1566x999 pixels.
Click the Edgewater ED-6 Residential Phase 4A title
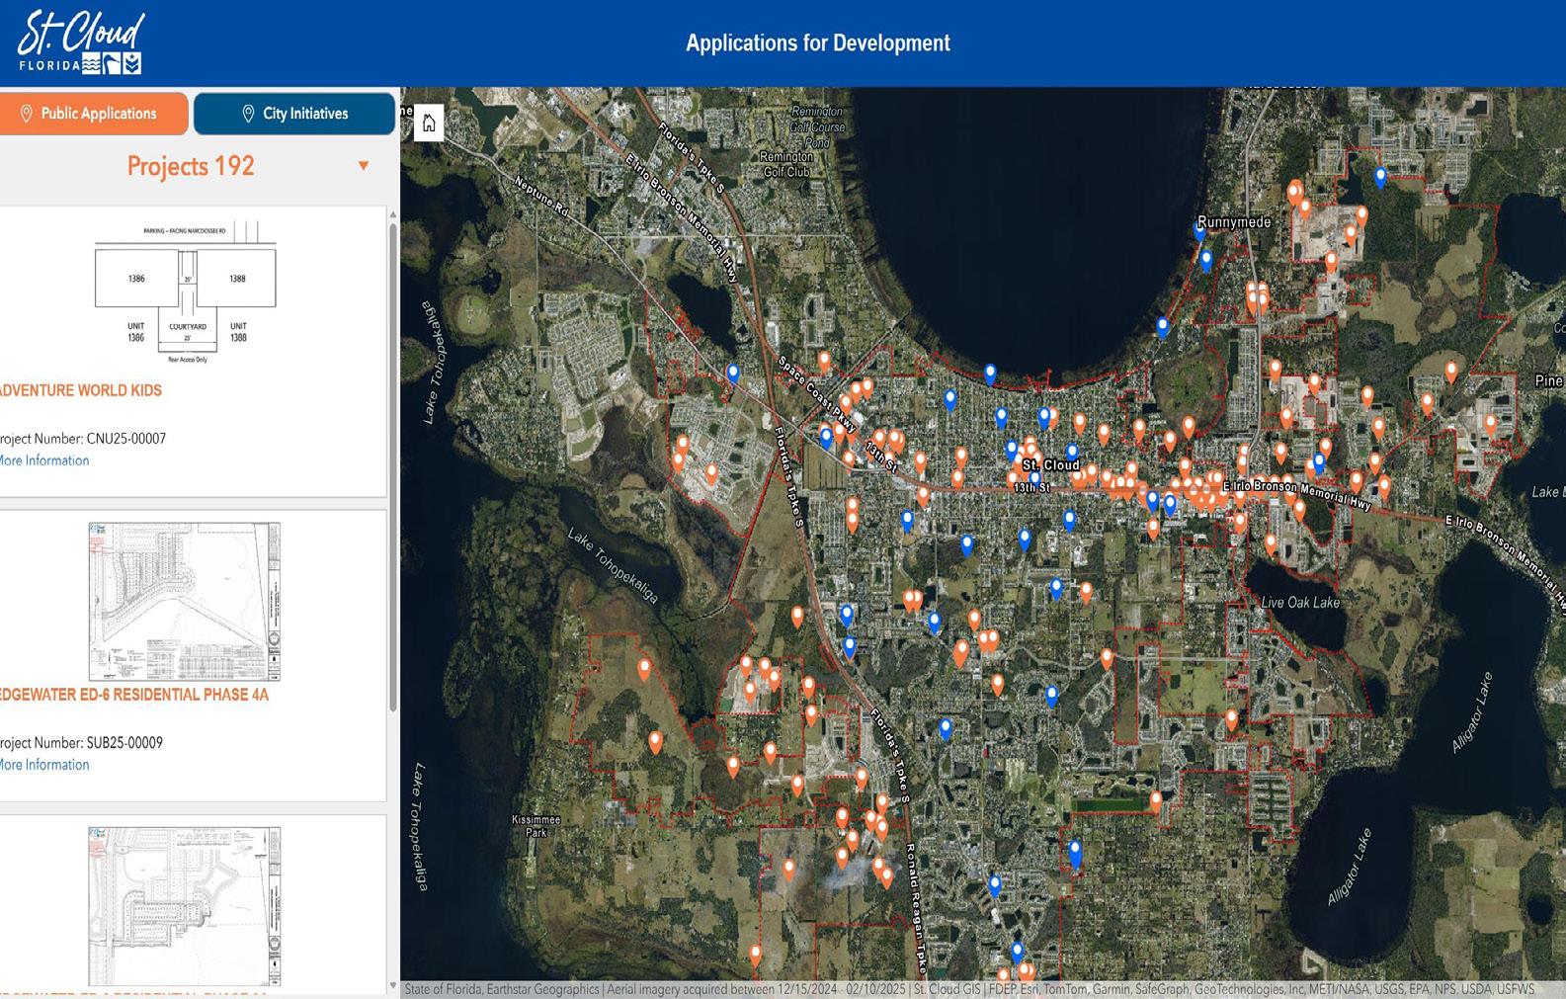tap(133, 695)
